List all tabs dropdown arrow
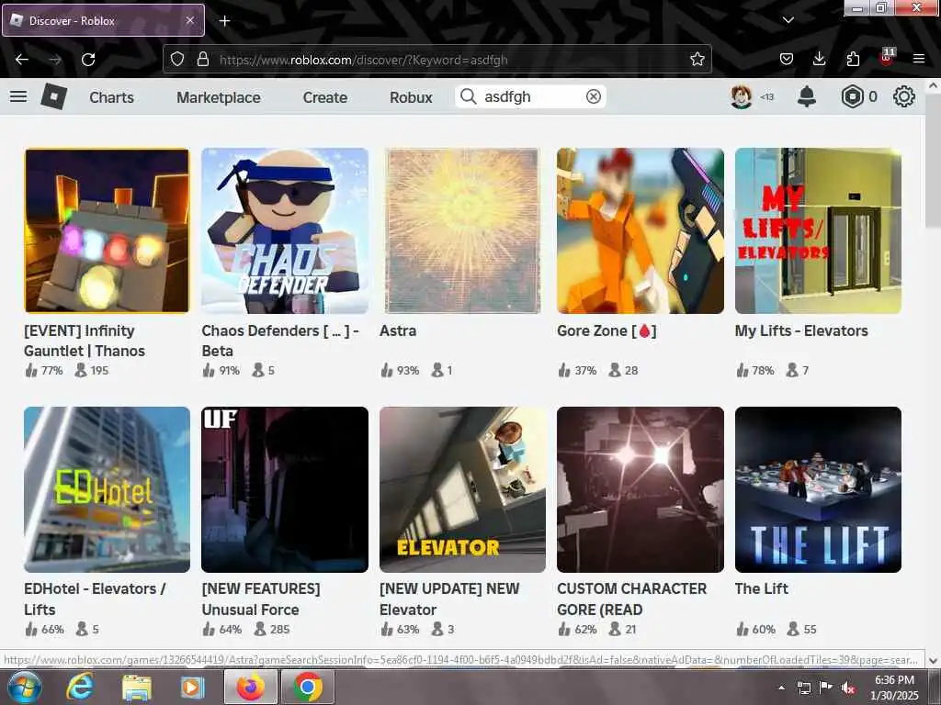Viewport: 941px width, 705px height. 788,20
